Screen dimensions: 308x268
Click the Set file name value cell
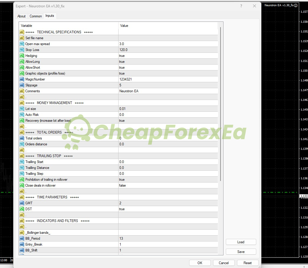pos(168,38)
